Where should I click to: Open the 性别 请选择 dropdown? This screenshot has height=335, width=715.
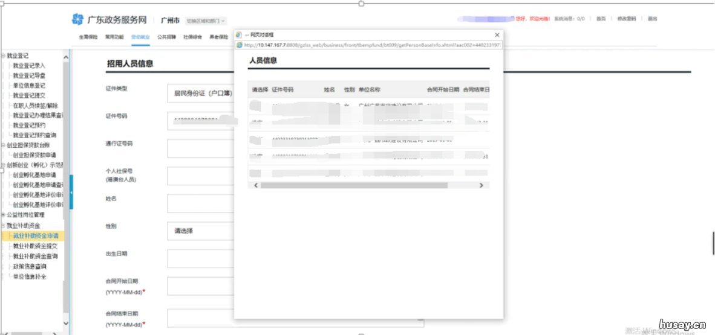click(x=200, y=231)
